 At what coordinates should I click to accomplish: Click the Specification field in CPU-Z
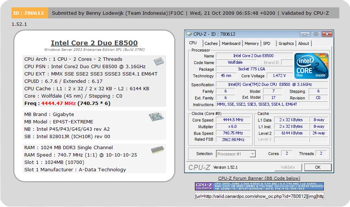click(x=272, y=85)
